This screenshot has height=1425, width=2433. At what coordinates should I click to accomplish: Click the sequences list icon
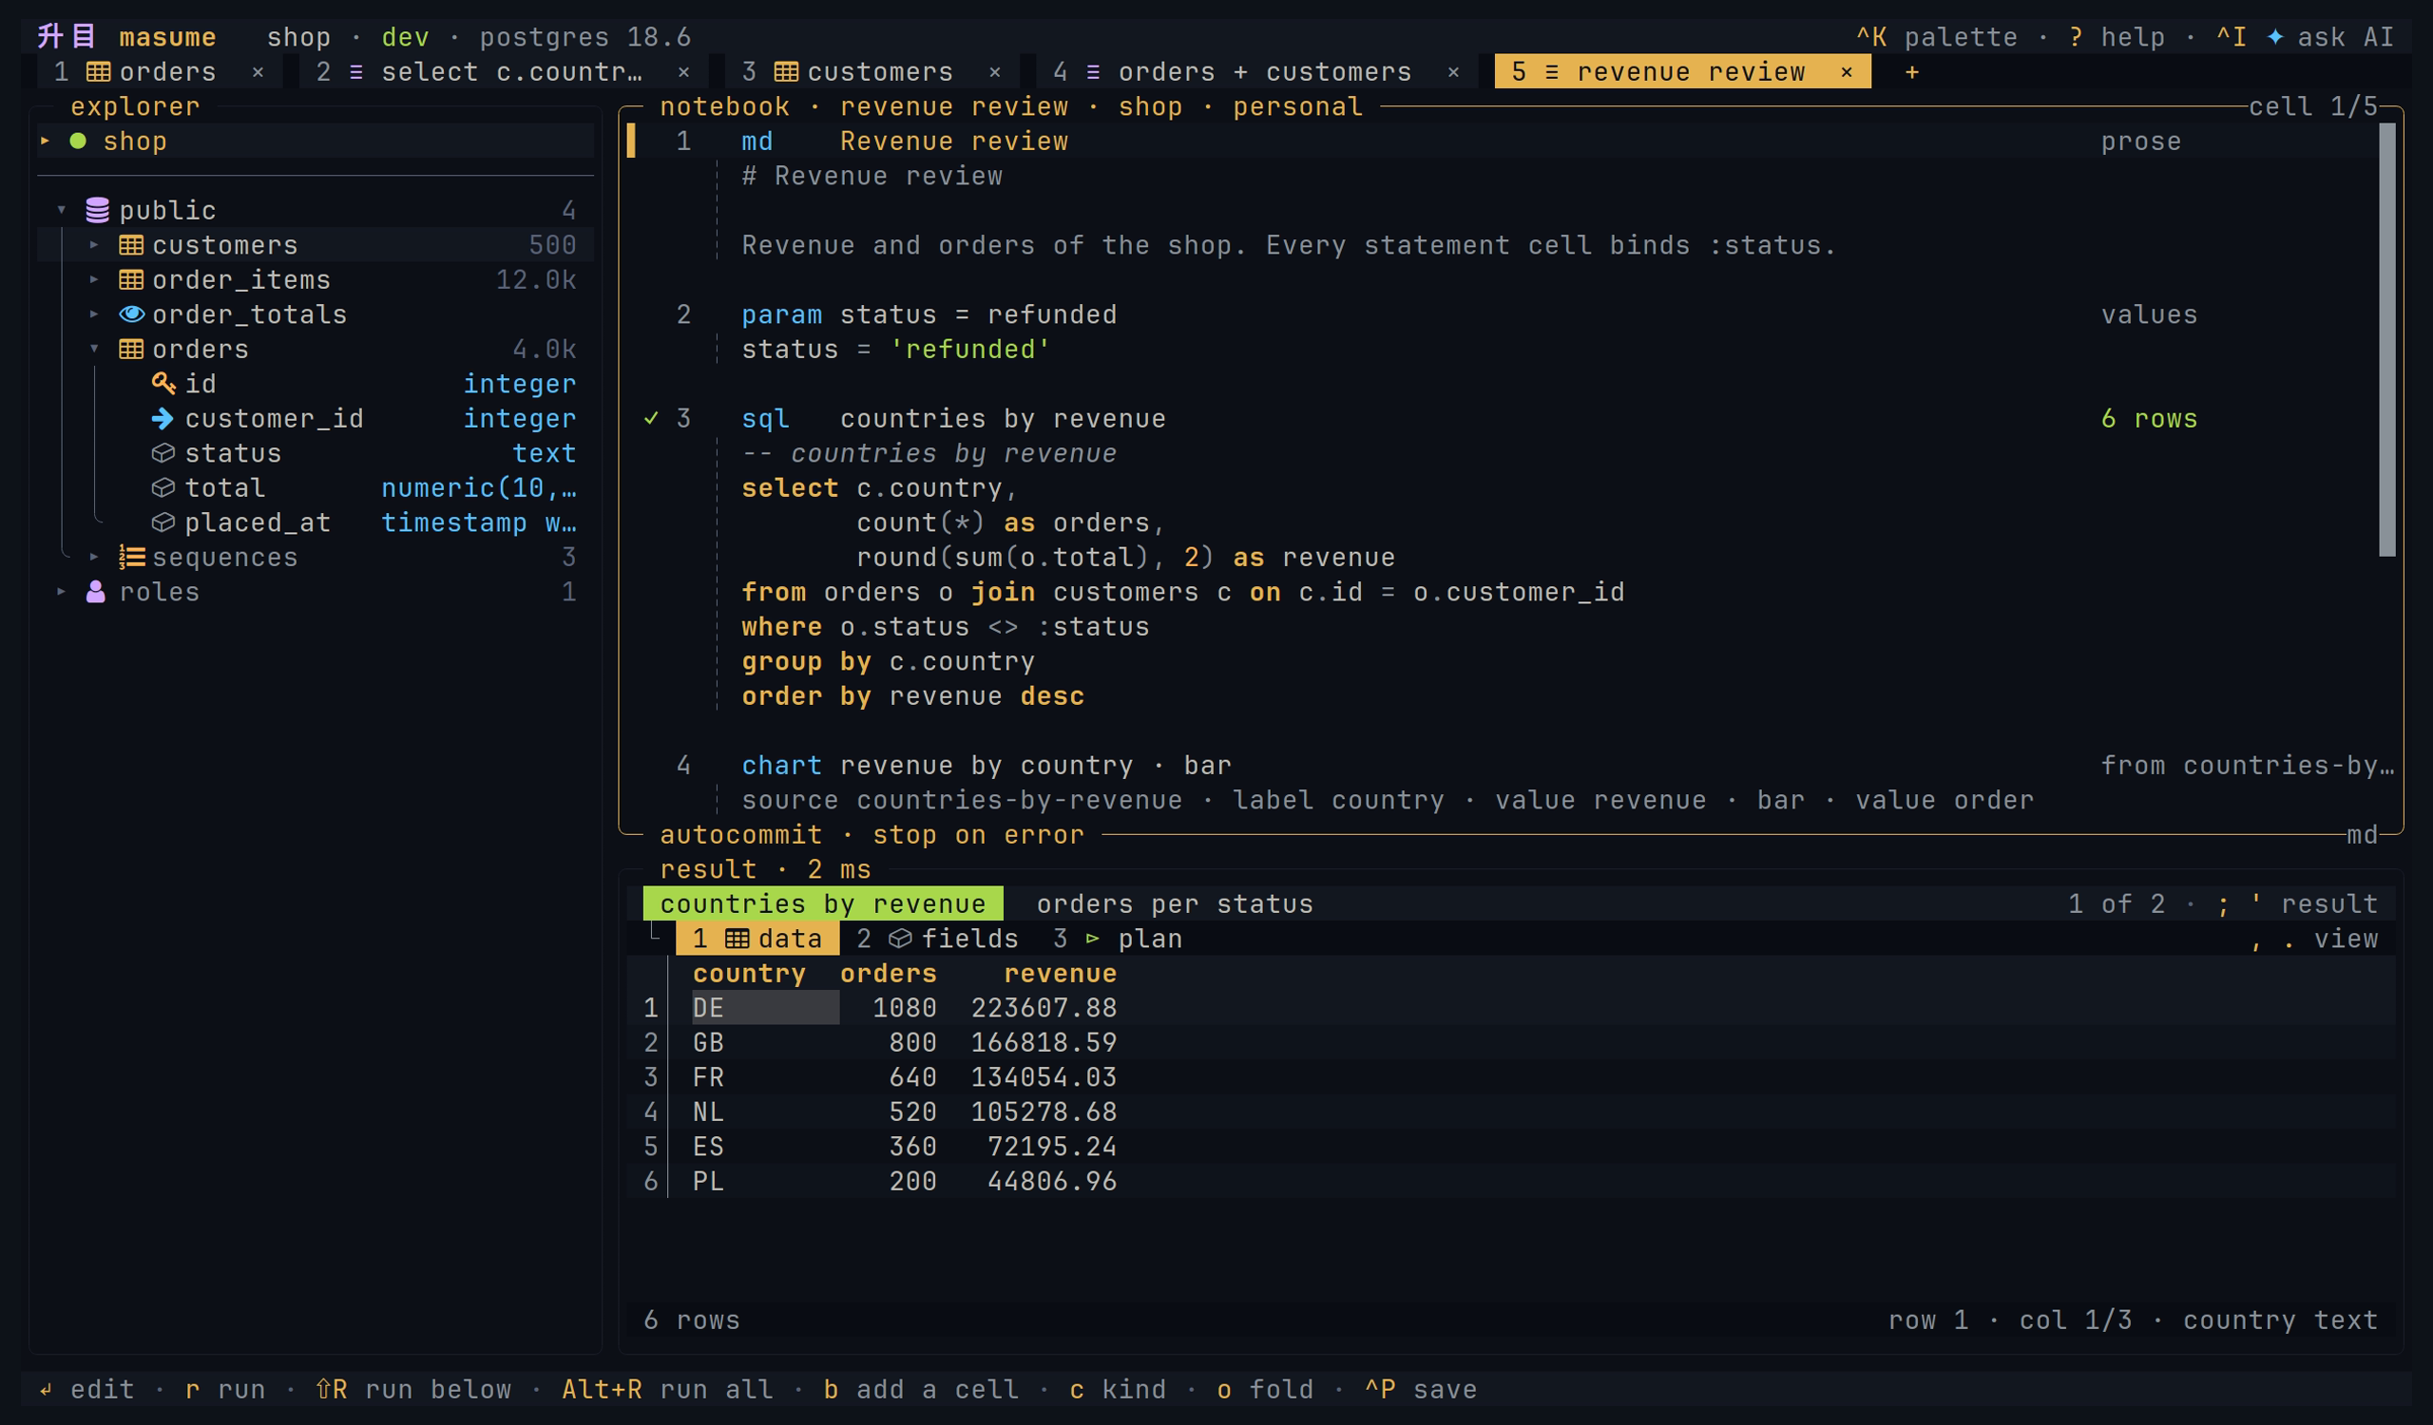point(131,557)
